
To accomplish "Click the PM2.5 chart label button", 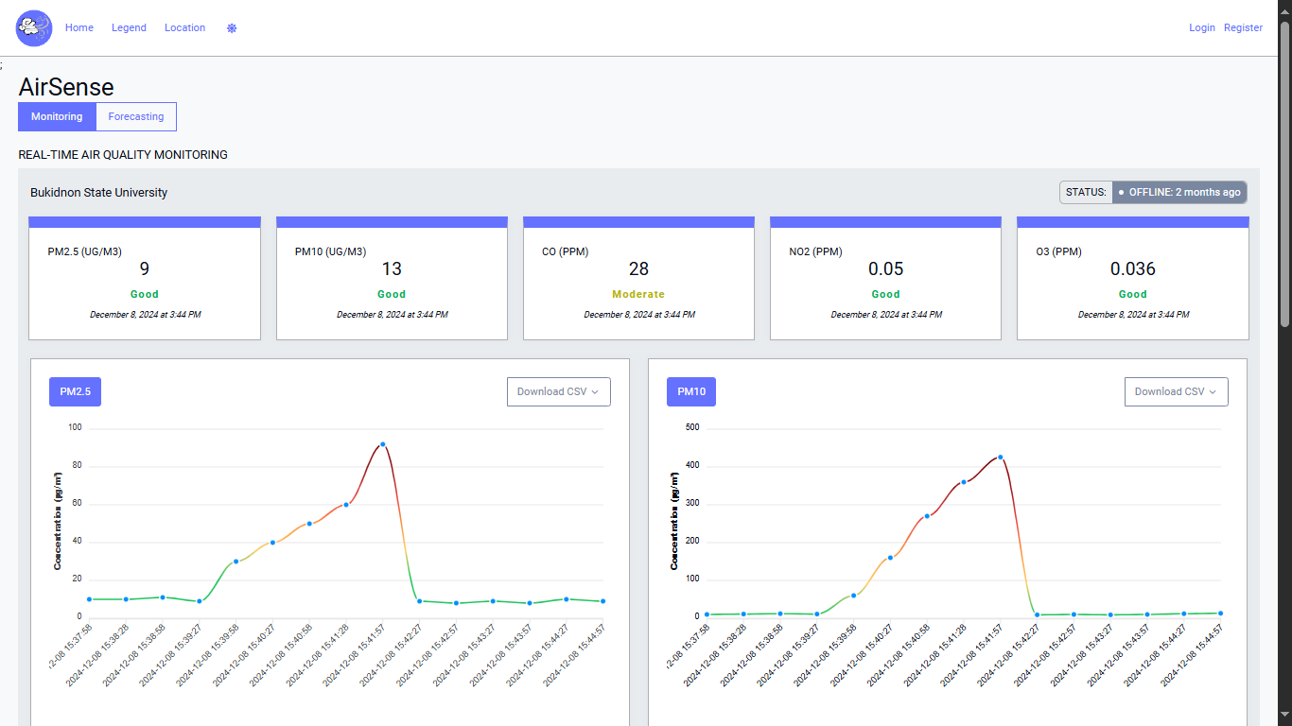I will [x=75, y=392].
